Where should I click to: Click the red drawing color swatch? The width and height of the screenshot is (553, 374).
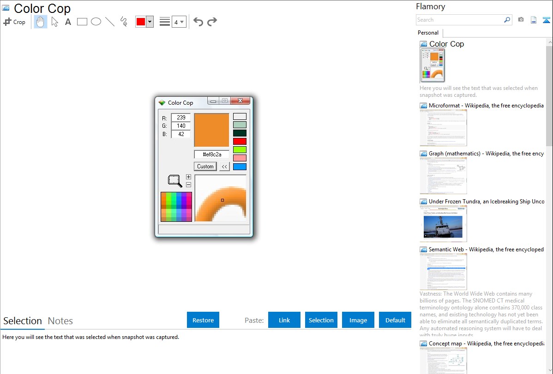[141, 22]
